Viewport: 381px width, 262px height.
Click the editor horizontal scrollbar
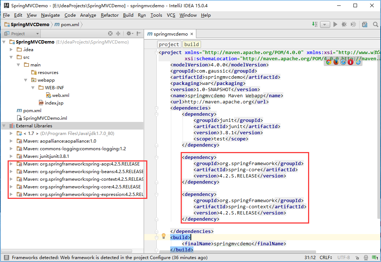[237, 252]
